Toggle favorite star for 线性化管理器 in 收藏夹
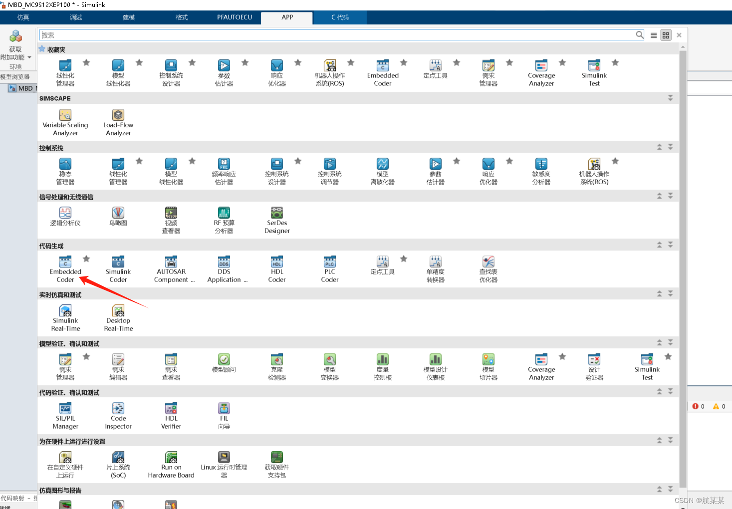This screenshot has width=732, height=509. click(86, 62)
